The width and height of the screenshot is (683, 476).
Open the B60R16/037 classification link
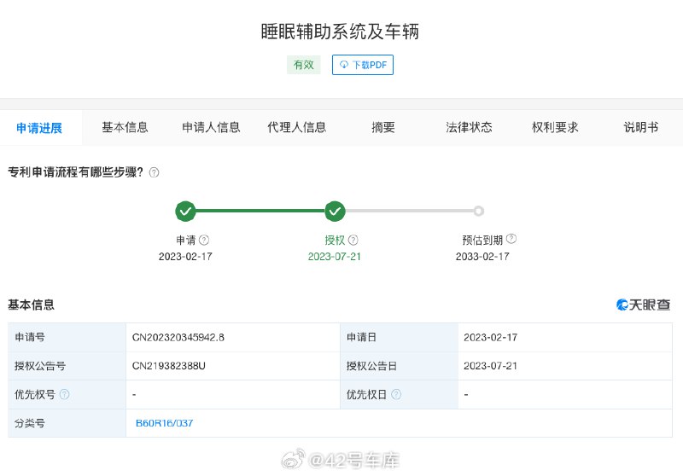164,423
